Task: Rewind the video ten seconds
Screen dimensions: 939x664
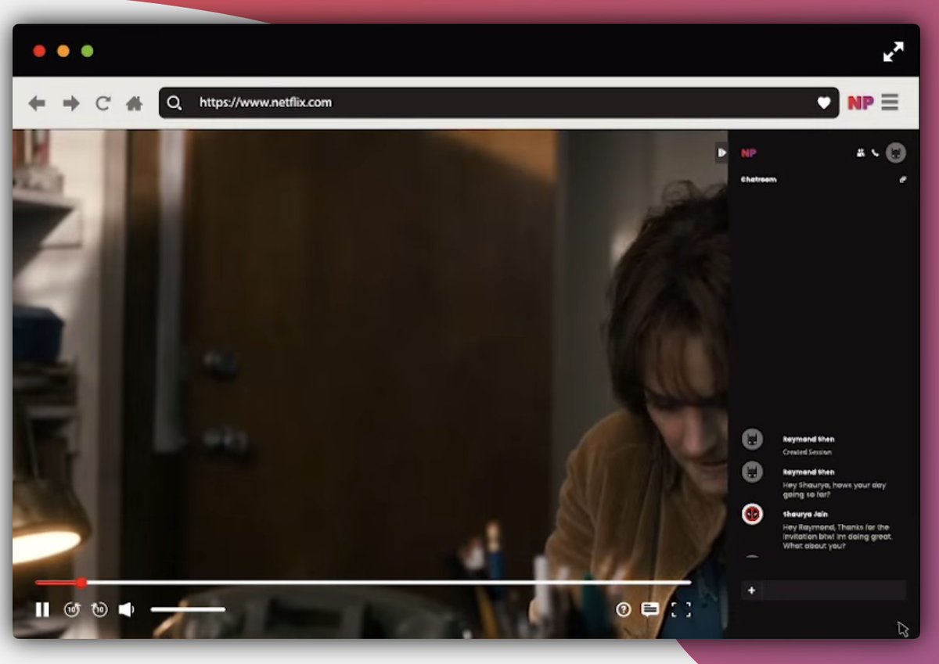Action: point(72,609)
